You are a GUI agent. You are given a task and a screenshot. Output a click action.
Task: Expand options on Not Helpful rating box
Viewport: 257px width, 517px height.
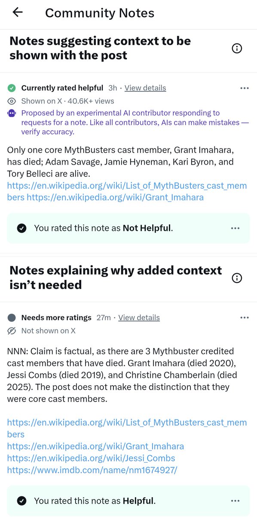pos(235,228)
